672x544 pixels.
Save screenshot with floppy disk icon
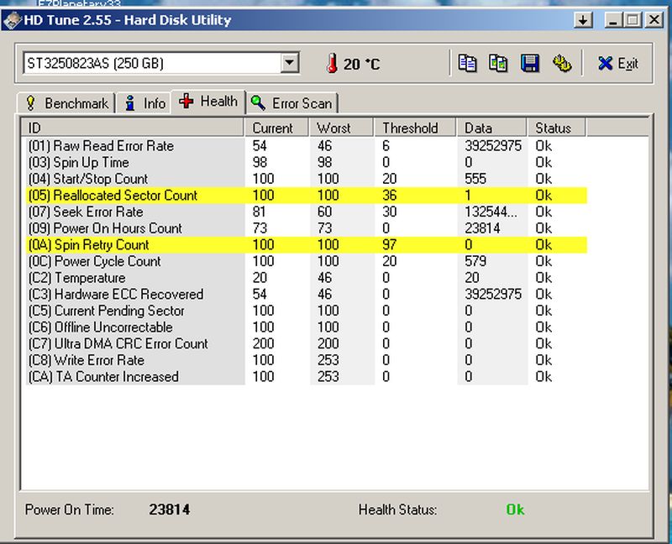[530, 64]
